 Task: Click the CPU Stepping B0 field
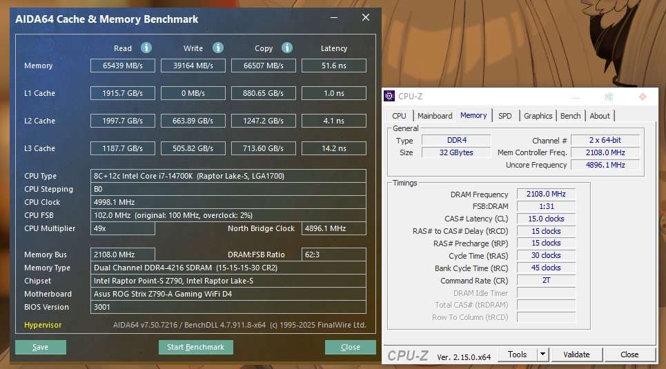point(228,189)
